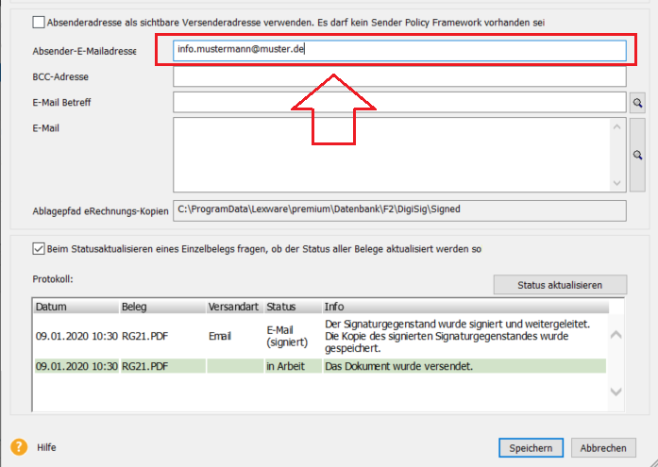Enable the Absenderadresse als sichtbare Versenderadresse checkbox
The height and width of the screenshot is (467, 658).
(39, 22)
